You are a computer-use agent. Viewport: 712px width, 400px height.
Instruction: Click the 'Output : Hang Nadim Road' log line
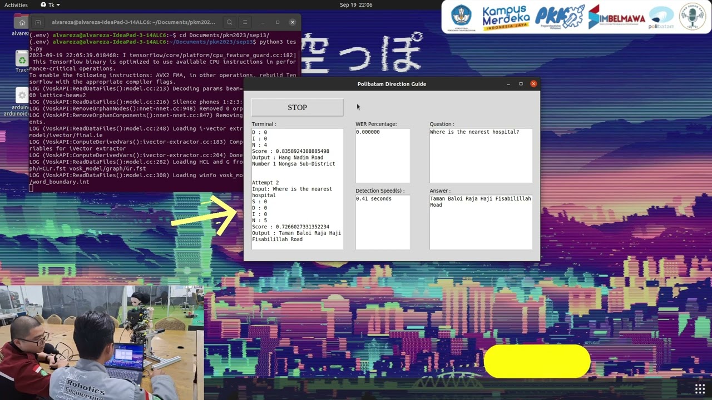pyautogui.click(x=288, y=158)
